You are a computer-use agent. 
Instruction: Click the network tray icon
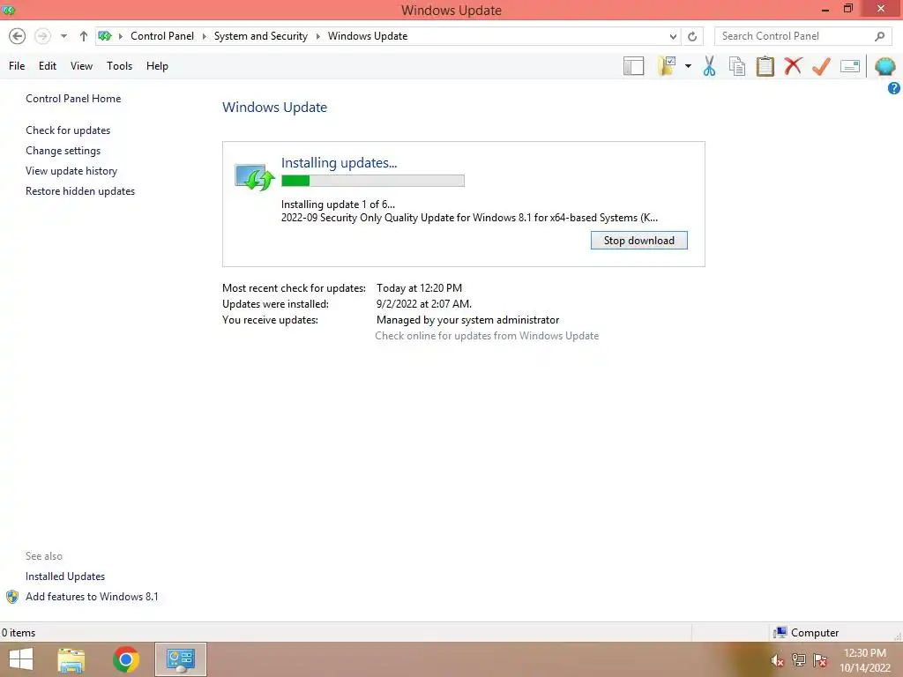coord(799,660)
